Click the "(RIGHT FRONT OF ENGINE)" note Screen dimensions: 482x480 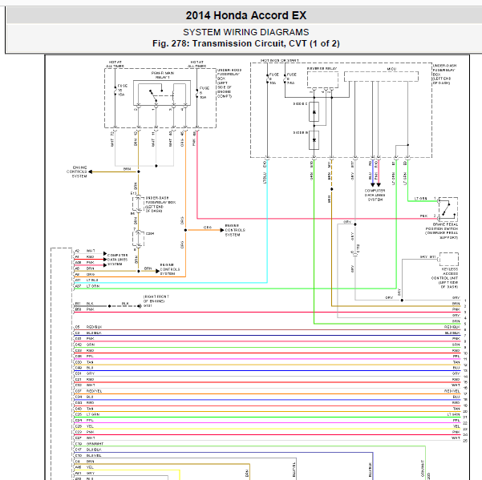point(156,299)
